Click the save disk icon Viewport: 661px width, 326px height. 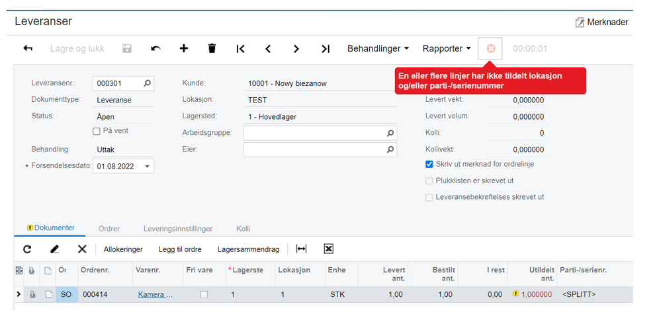pyautogui.click(x=127, y=48)
